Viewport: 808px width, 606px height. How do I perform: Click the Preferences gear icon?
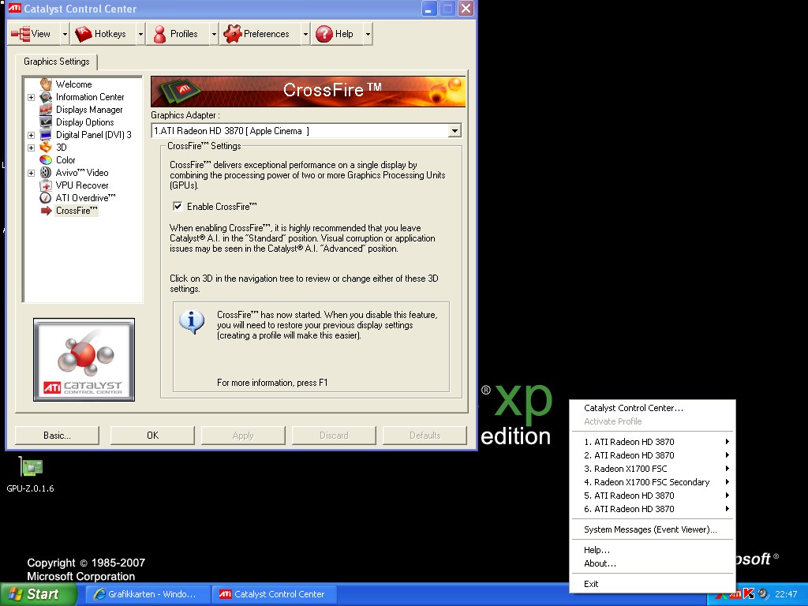233,34
